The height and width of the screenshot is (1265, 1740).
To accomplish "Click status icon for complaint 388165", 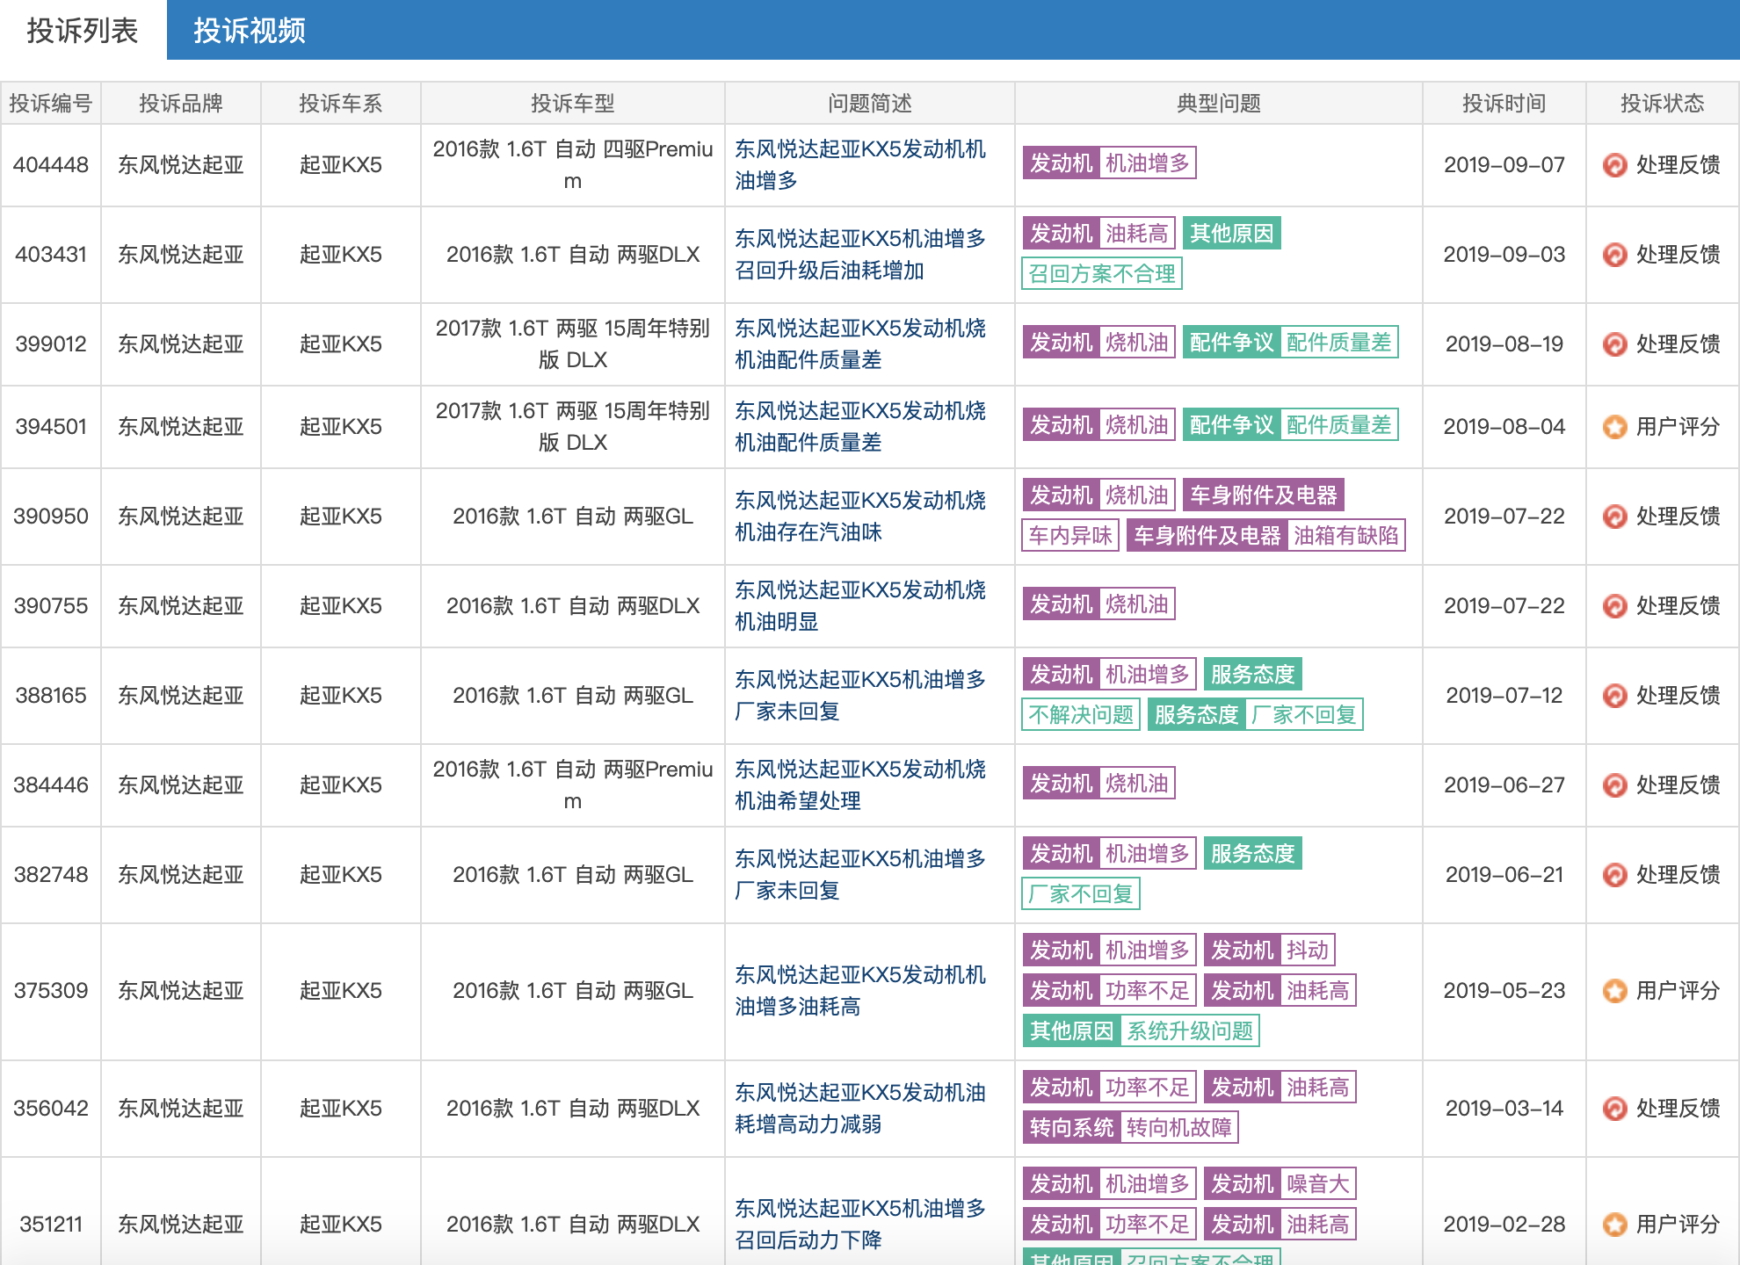I will tap(1614, 696).
